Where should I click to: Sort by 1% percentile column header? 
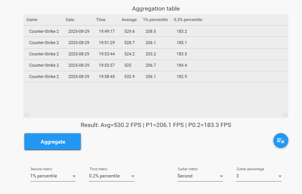155,20
